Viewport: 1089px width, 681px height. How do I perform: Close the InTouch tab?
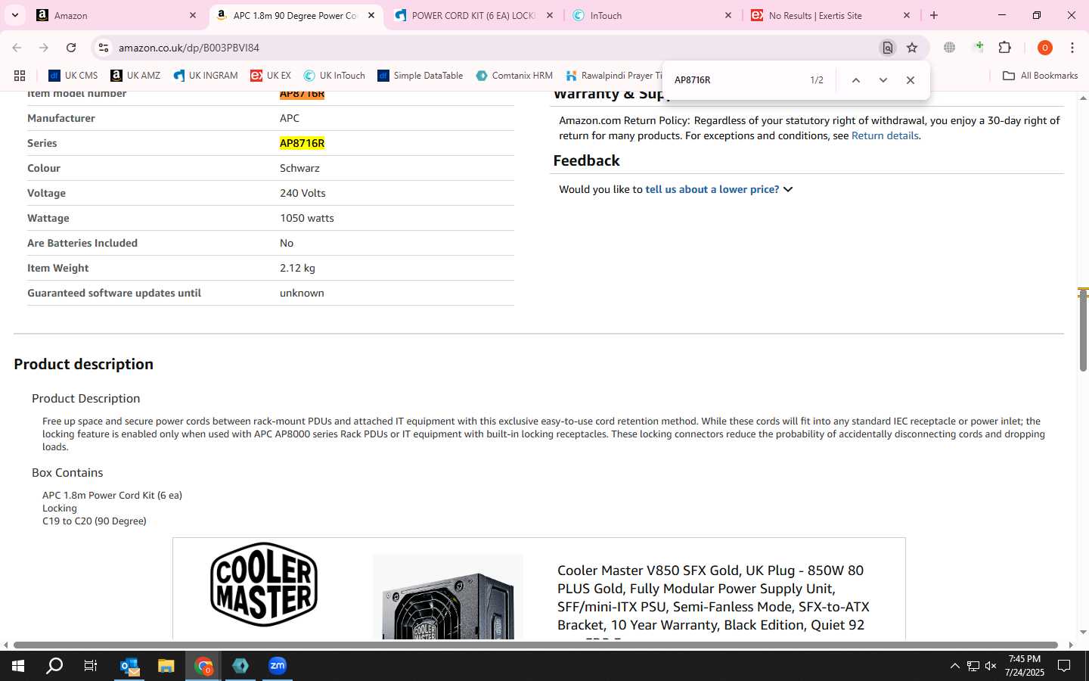pos(728,15)
